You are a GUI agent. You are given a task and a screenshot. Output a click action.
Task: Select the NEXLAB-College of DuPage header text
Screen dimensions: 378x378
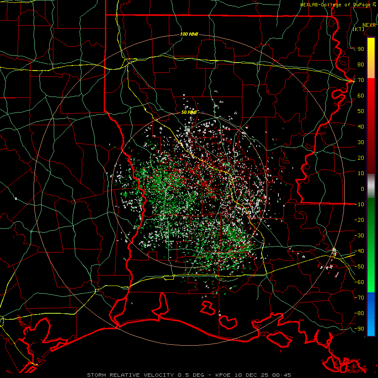338,5
